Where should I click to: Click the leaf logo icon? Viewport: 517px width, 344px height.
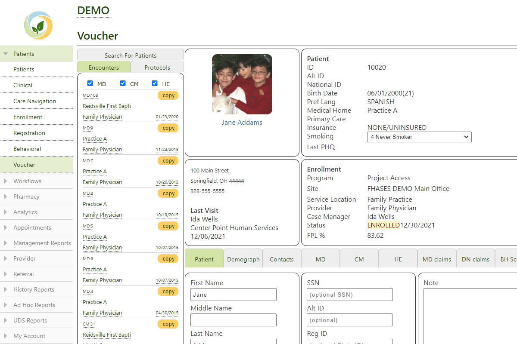point(38,25)
